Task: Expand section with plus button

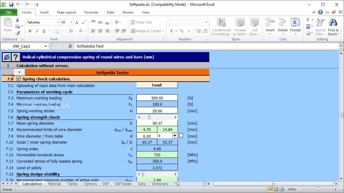Action: pyautogui.click(x=19, y=72)
